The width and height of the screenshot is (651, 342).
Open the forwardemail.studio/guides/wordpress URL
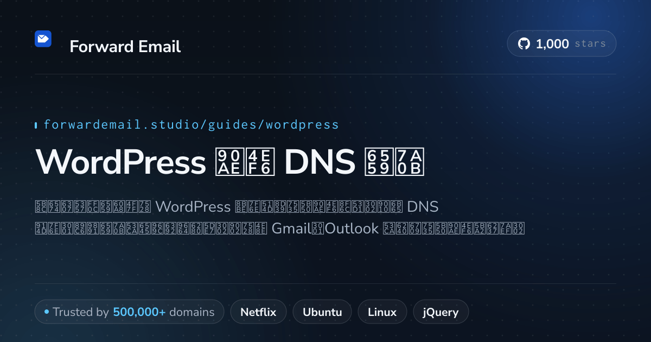pyautogui.click(x=191, y=125)
